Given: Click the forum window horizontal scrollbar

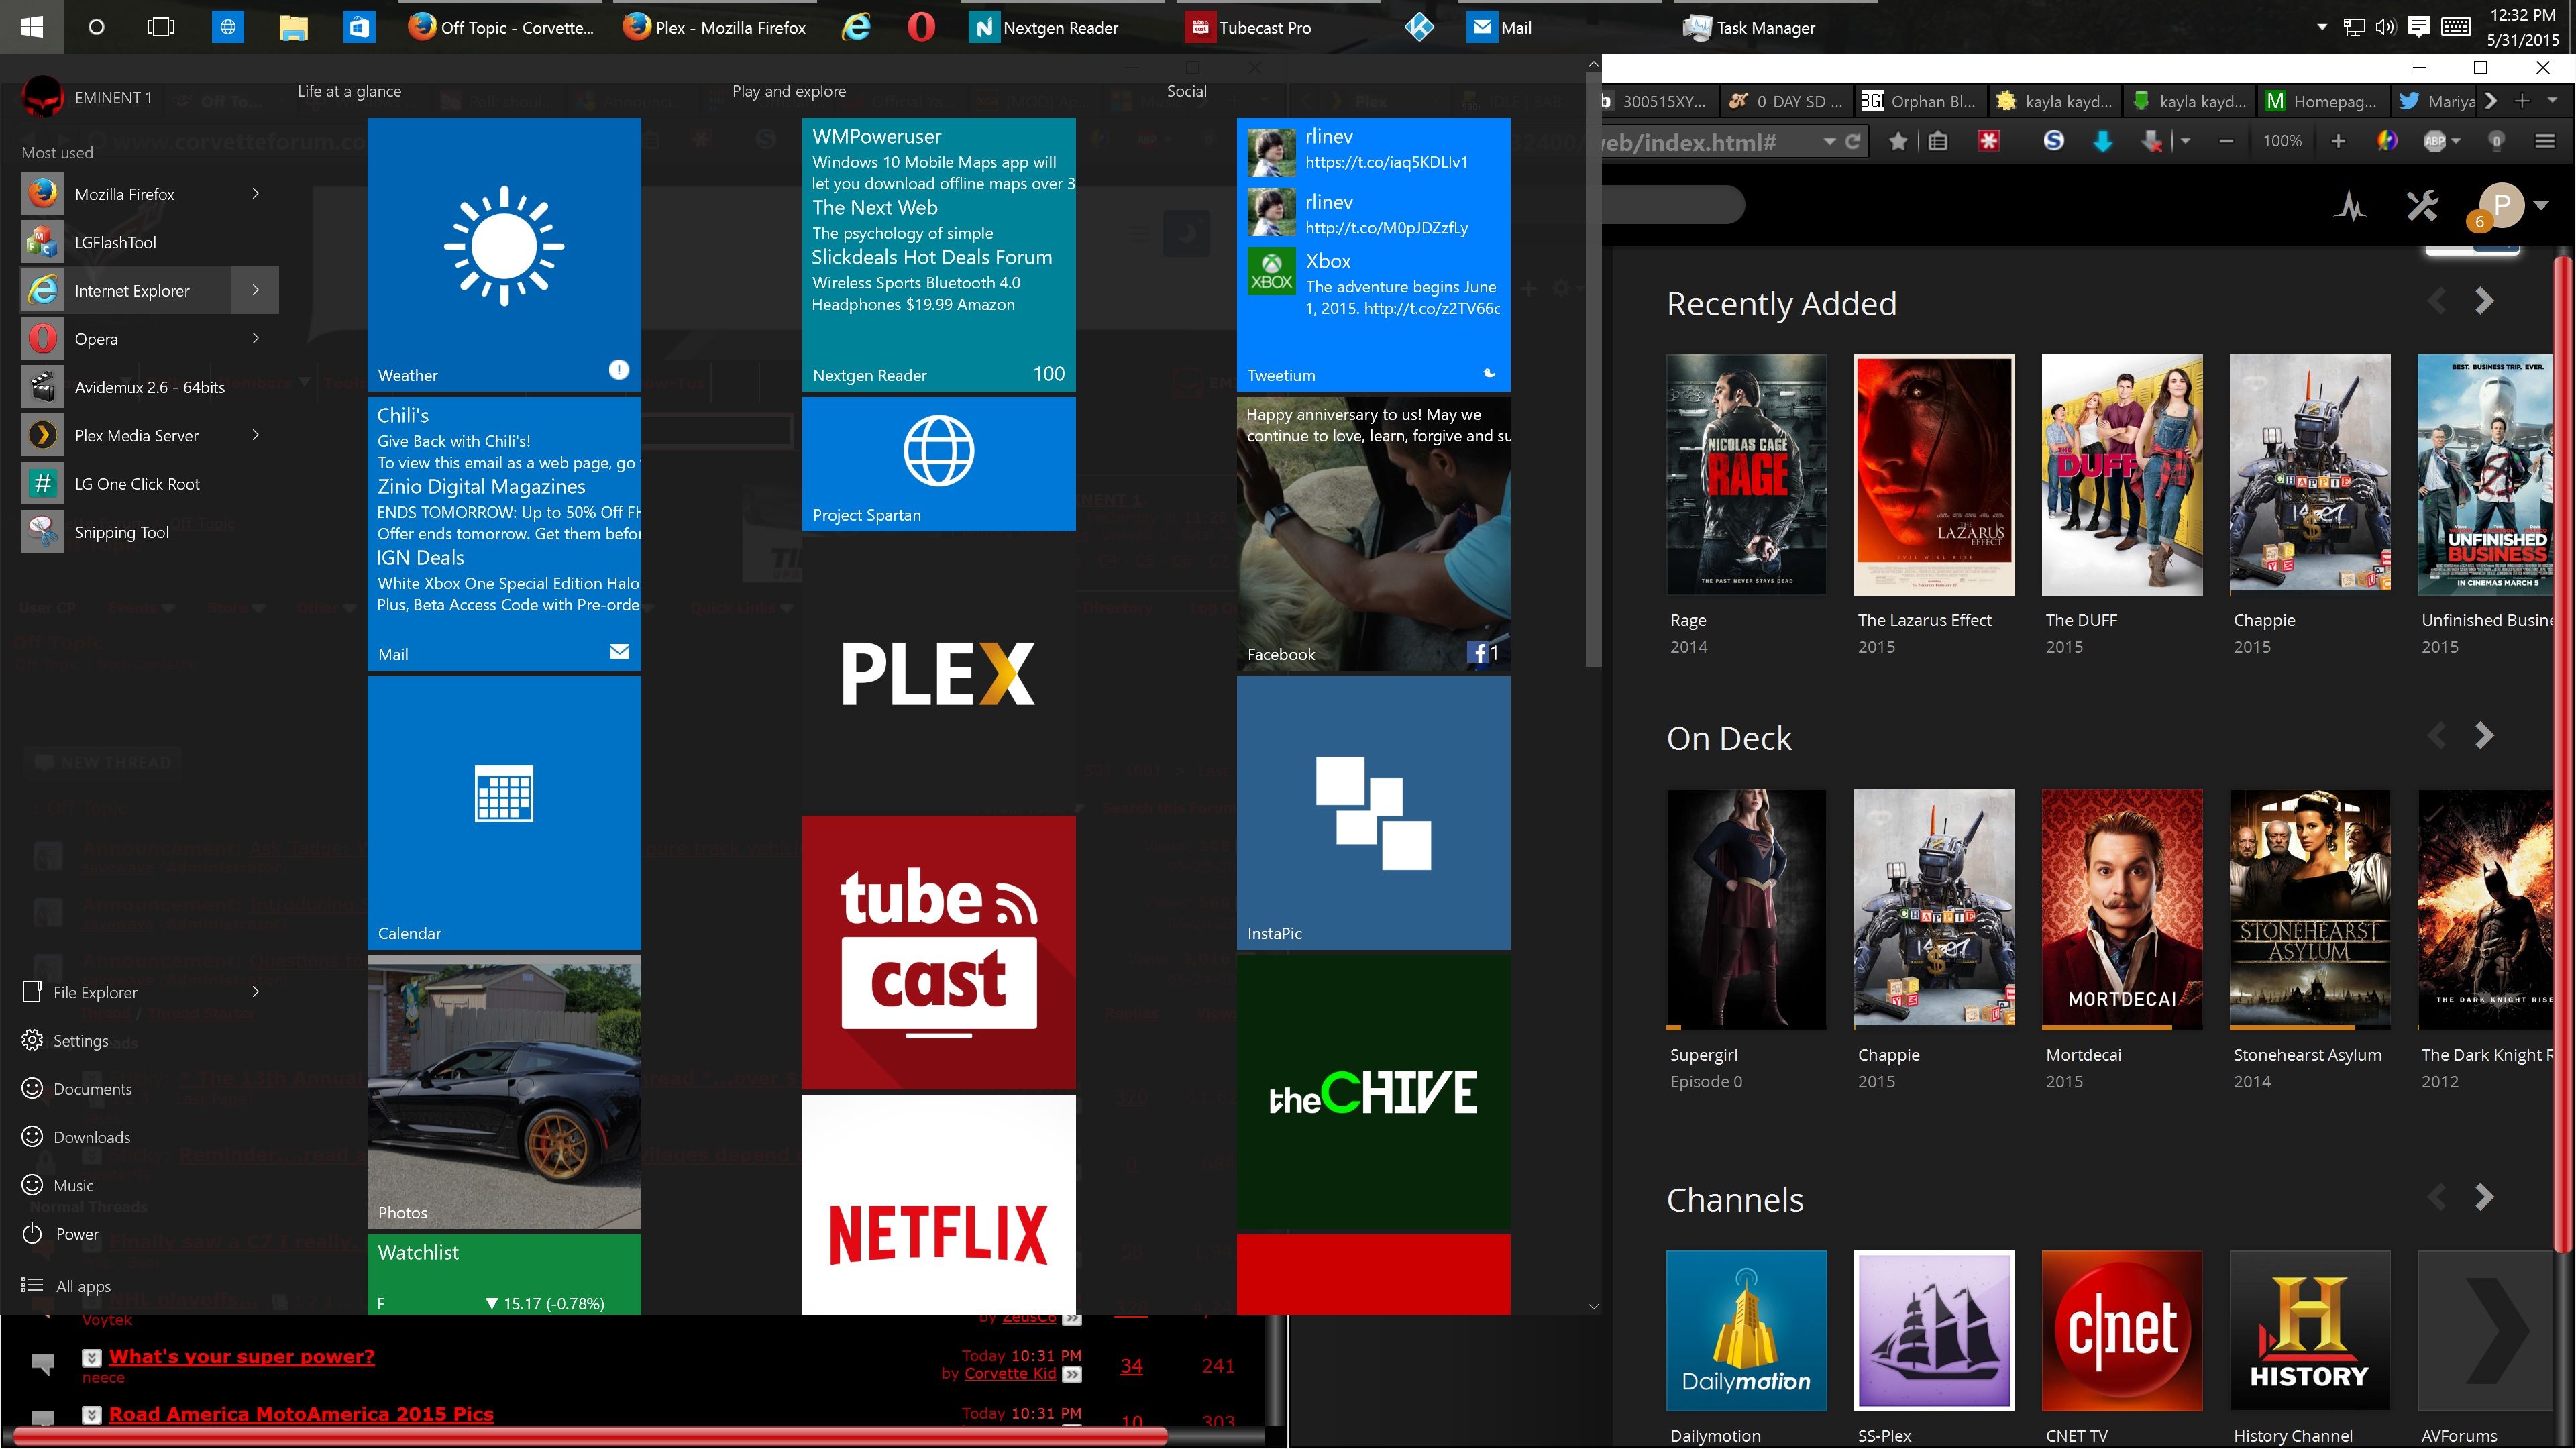Looking at the screenshot, I should click(x=590, y=1438).
